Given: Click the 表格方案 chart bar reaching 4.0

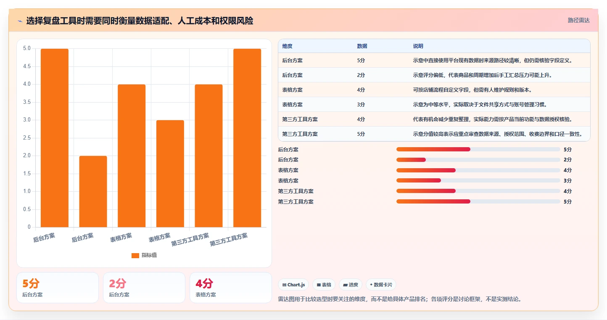Looking at the screenshot, I should 132,156.
